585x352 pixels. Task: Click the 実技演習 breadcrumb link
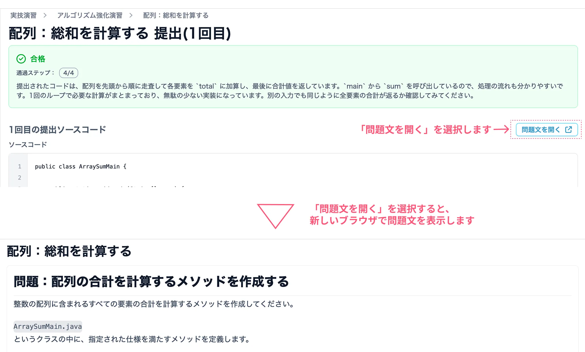[23, 16]
